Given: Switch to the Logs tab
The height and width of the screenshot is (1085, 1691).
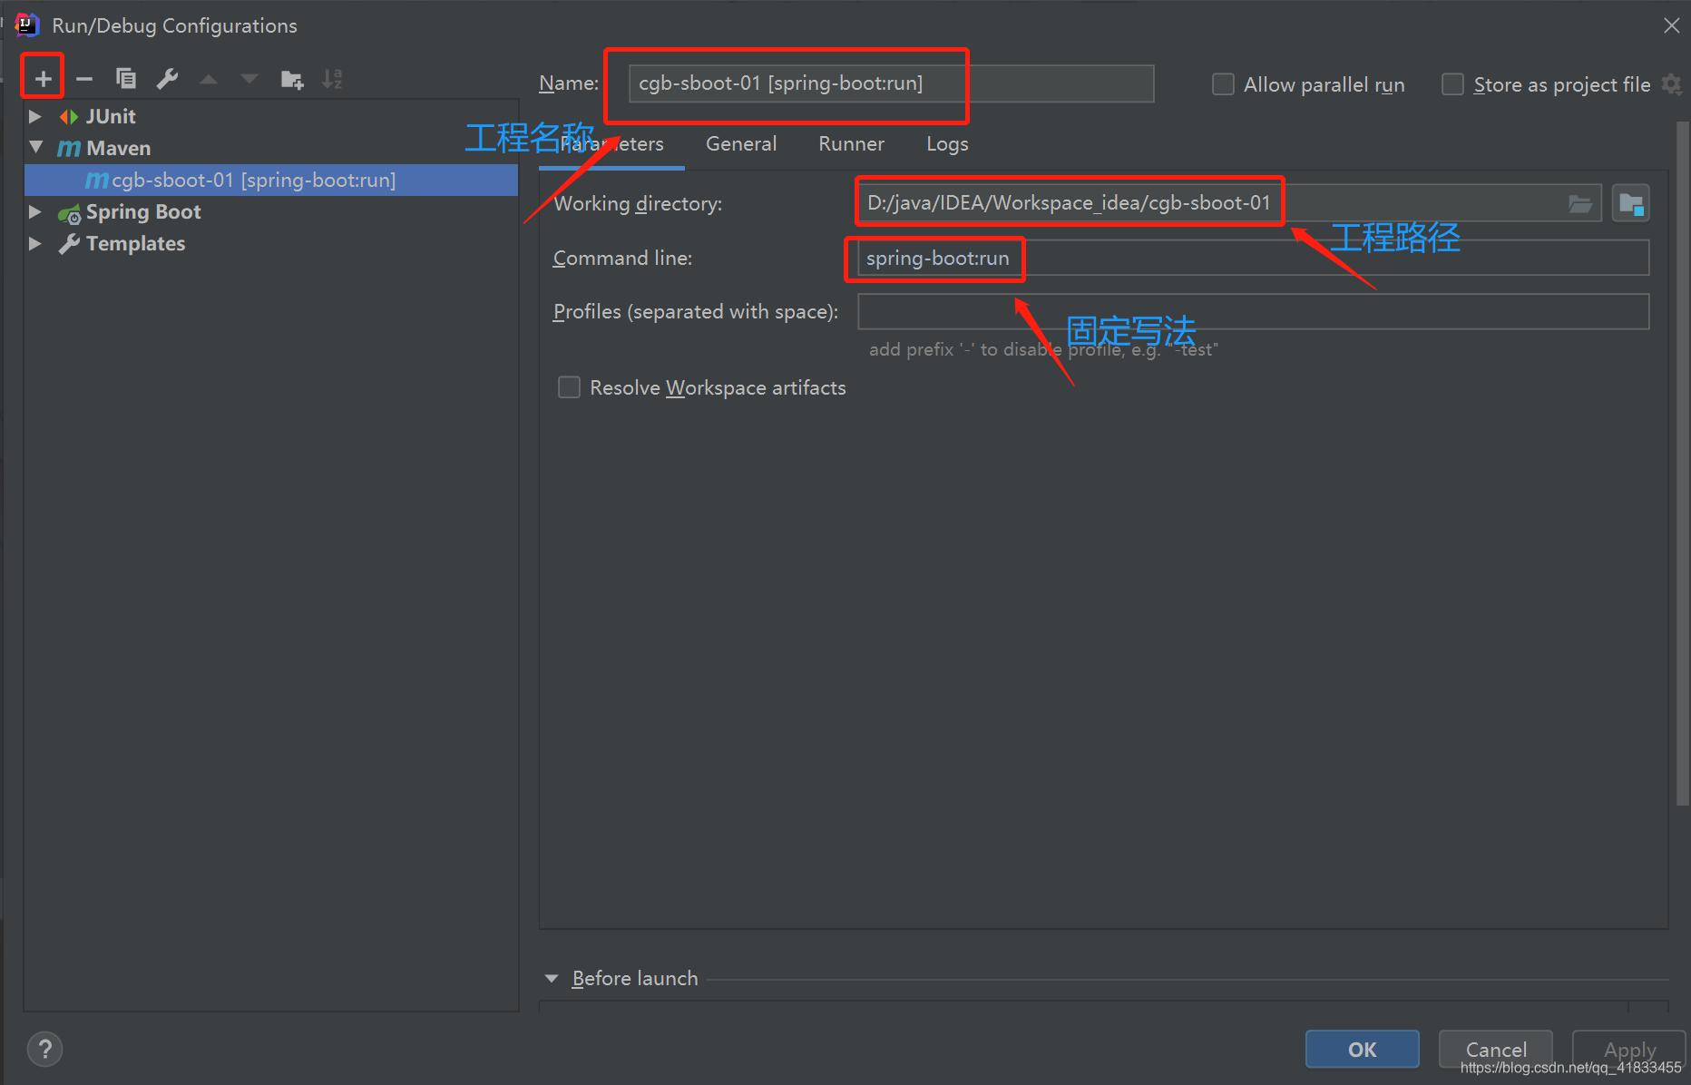Looking at the screenshot, I should (947, 144).
